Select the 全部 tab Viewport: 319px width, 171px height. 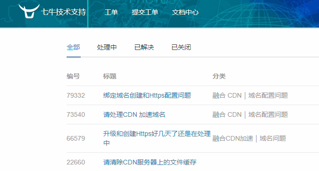[x=73, y=47]
